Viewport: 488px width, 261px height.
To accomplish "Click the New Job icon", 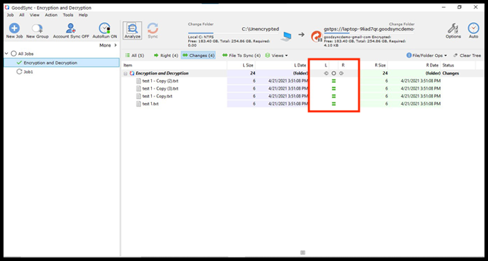I will (15, 29).
